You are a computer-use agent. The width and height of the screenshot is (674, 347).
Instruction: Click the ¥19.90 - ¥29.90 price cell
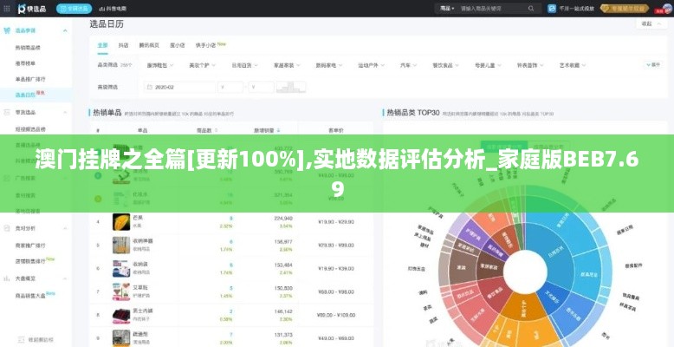336,222
